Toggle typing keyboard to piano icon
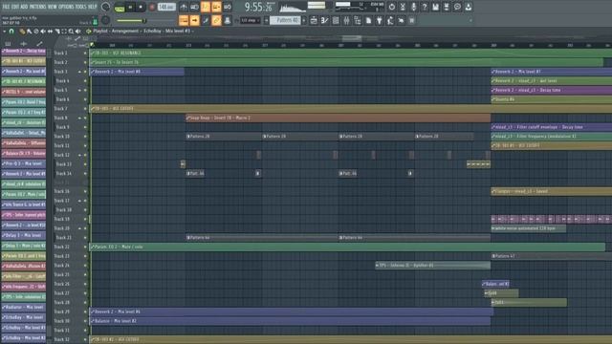The width and height of the screenshot is (612, 344). coord(184,20)
